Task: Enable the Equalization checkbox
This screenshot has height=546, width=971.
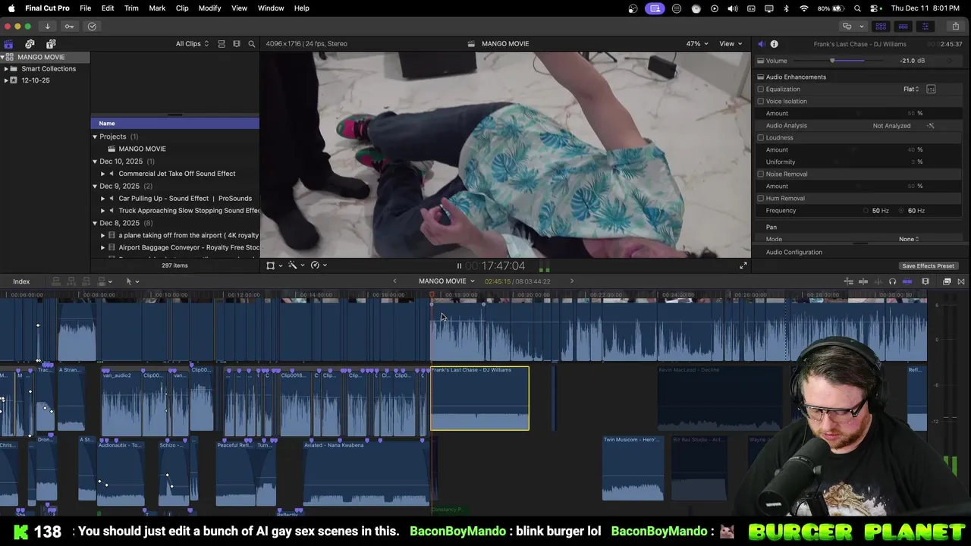Action: point(760,89)
